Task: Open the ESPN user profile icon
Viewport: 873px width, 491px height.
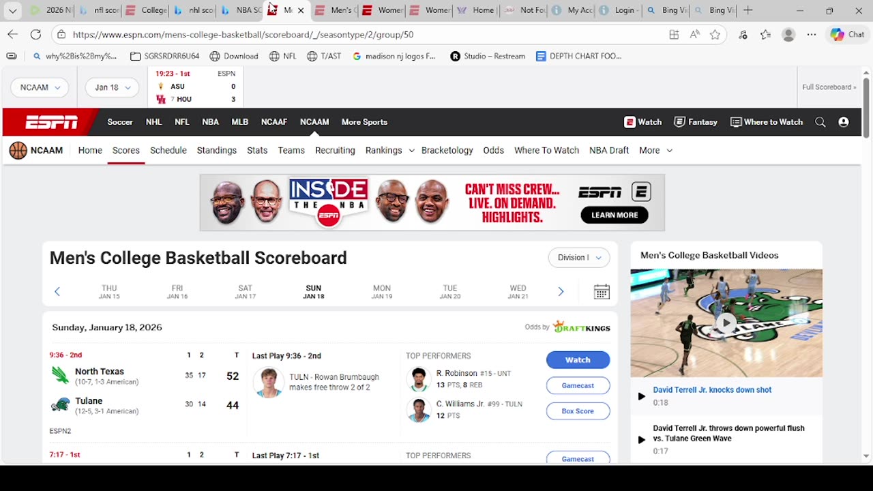Action: click(844, 122)
